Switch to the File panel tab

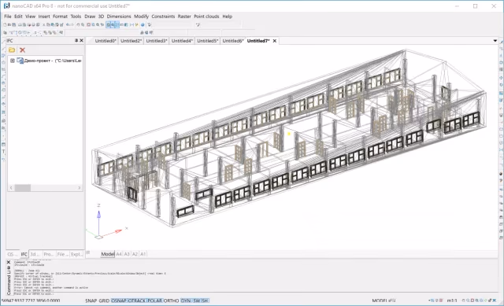click(62, 254)
